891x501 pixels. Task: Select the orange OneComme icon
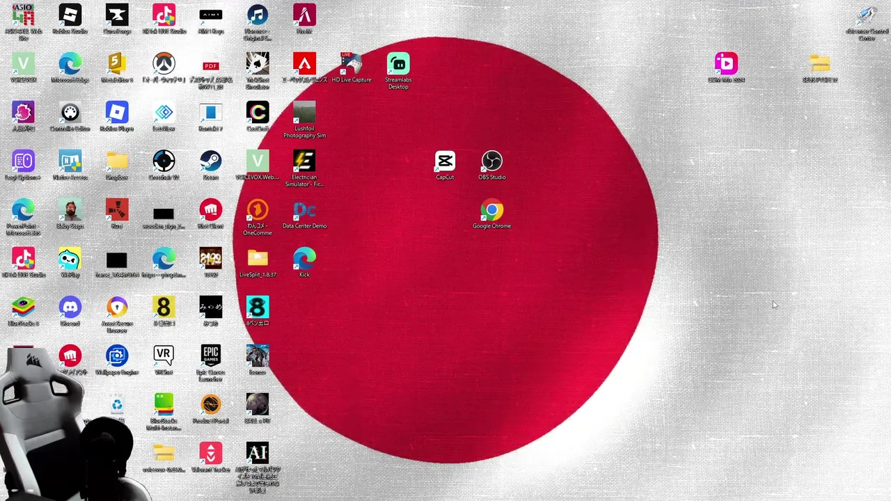pos(258,210)
